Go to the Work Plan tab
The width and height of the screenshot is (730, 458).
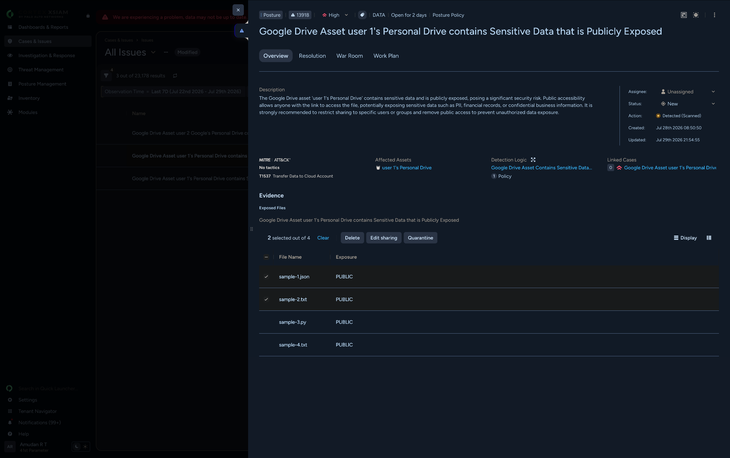tap(386, 56)
